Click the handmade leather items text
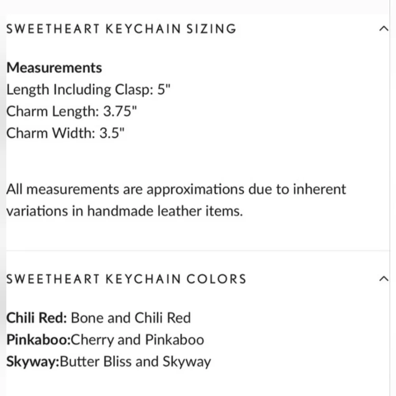The height and width of the screenshot is (396, 396). [164, 211]
